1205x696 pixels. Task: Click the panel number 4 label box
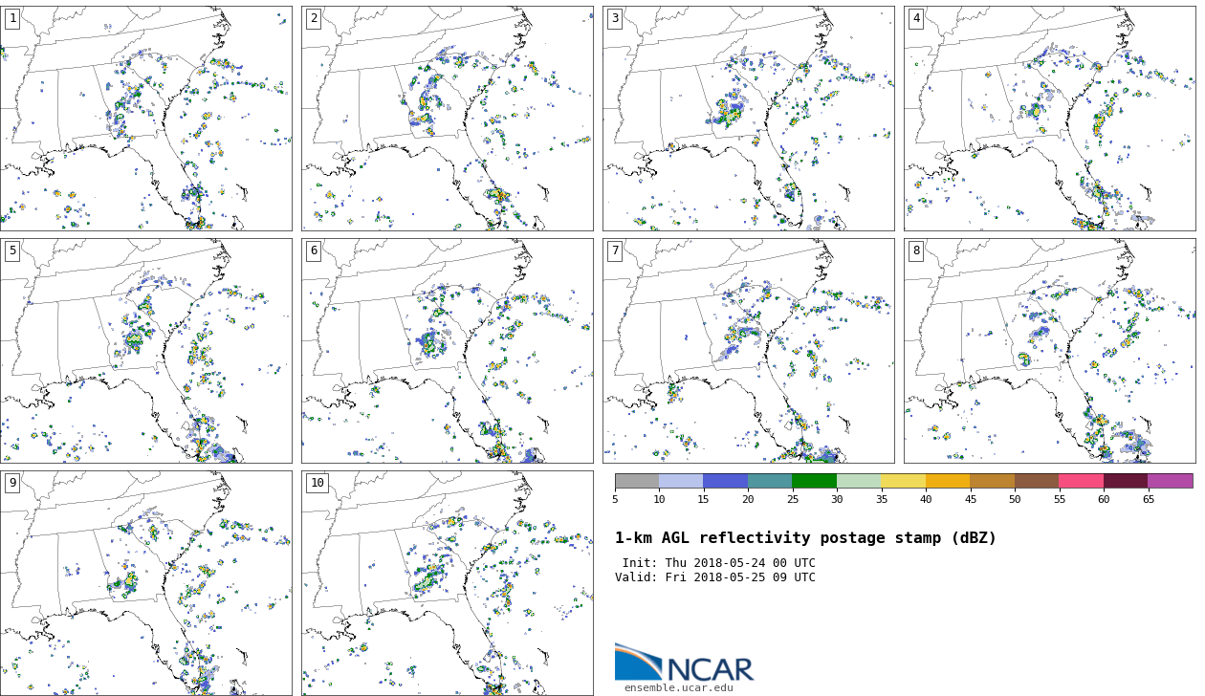click(x=916, y=19)
